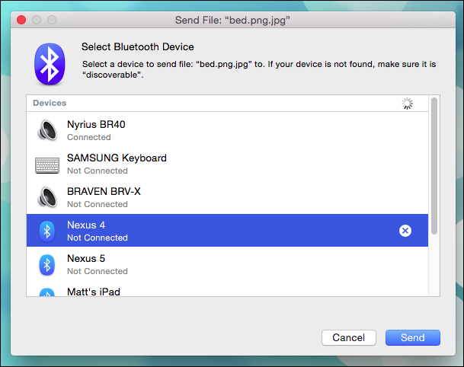Click the Send File window title
Viewport: 464px width, 367px height.
232,20
